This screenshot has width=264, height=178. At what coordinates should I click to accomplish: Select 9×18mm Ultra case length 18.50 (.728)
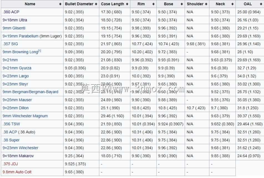click(111, 20)
